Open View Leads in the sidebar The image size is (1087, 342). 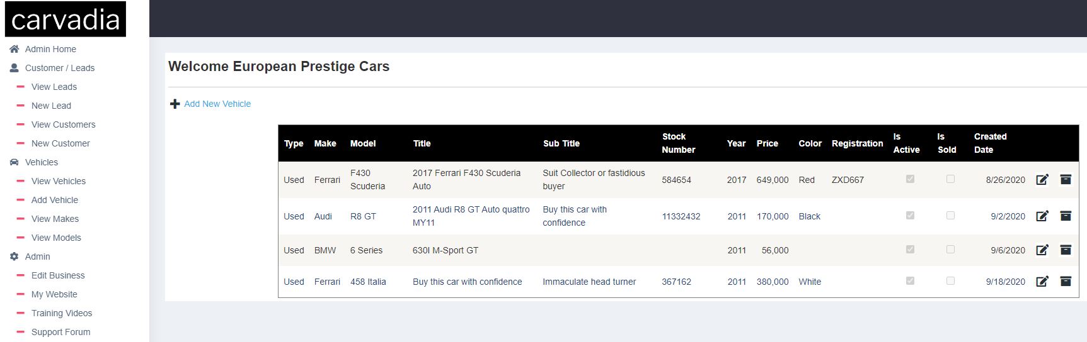[54, 87]
